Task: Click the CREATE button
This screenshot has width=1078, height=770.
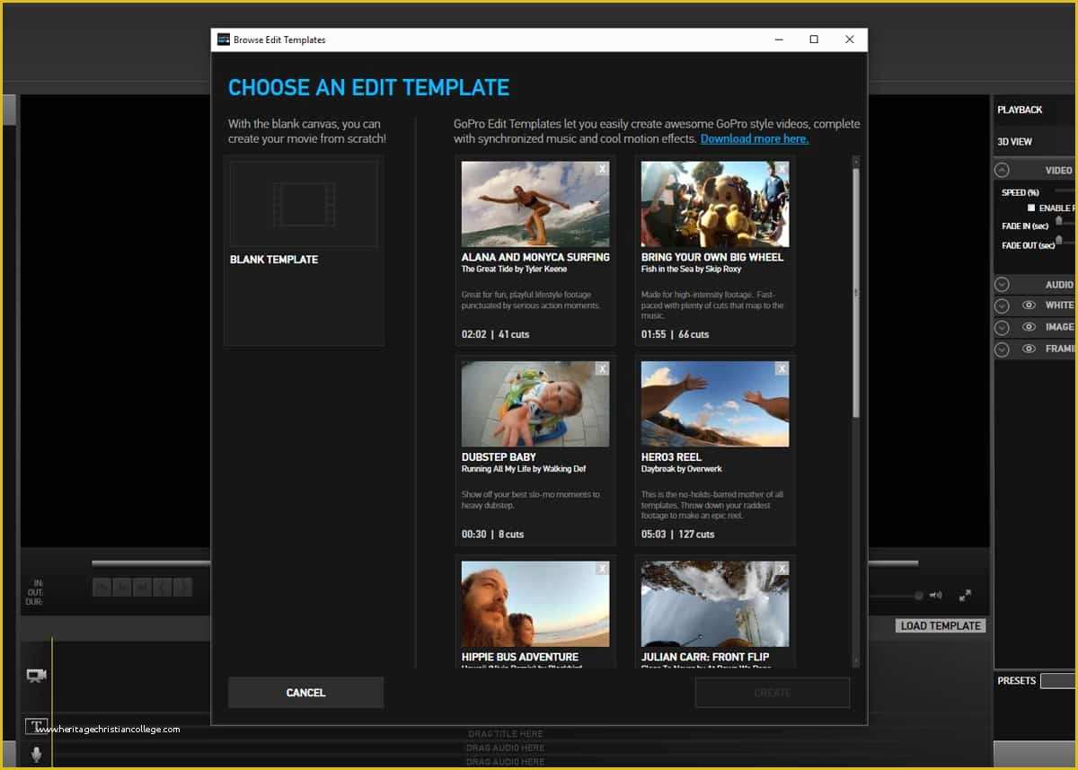Action: tap(773, 693)
